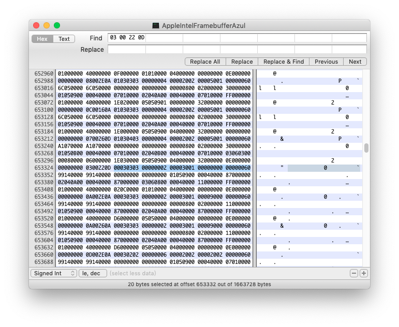Switch to Text editing mode
This screenshot has width=399, height=327.
tap(64, 39)
